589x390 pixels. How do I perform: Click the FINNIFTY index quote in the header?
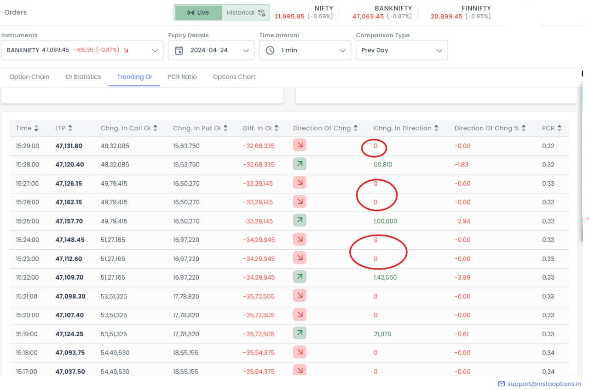[461, 12]
